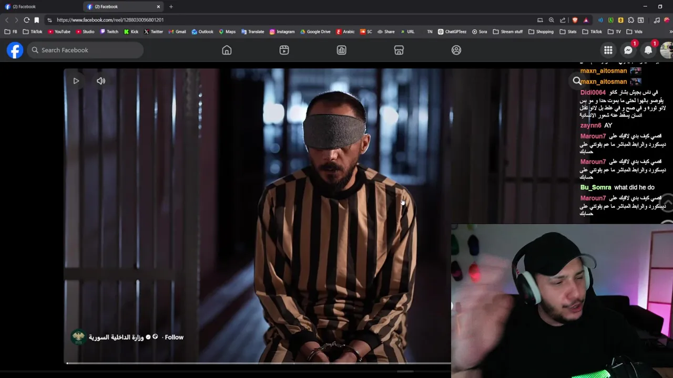Expand the TikTok folder beside Stats
Screen dimensions: 673x378
592,31
